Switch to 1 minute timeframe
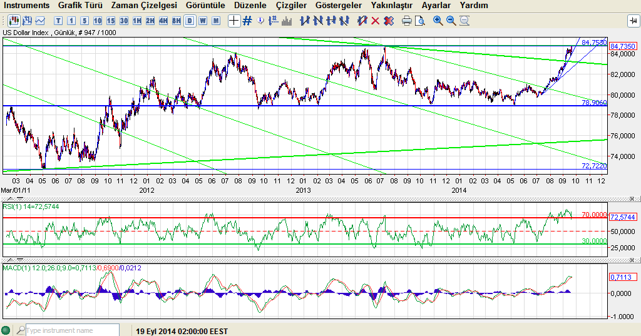 coord(71,21)
